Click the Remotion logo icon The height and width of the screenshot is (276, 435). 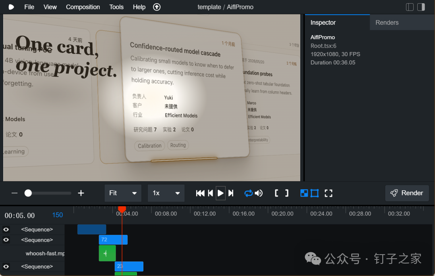pos(11,7)
